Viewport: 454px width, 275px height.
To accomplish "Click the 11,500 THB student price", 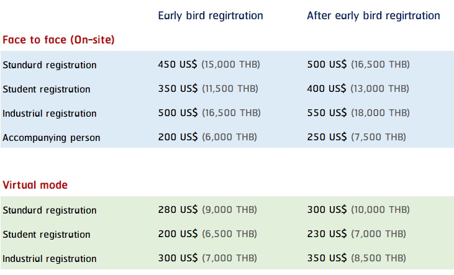I will 230,89.
